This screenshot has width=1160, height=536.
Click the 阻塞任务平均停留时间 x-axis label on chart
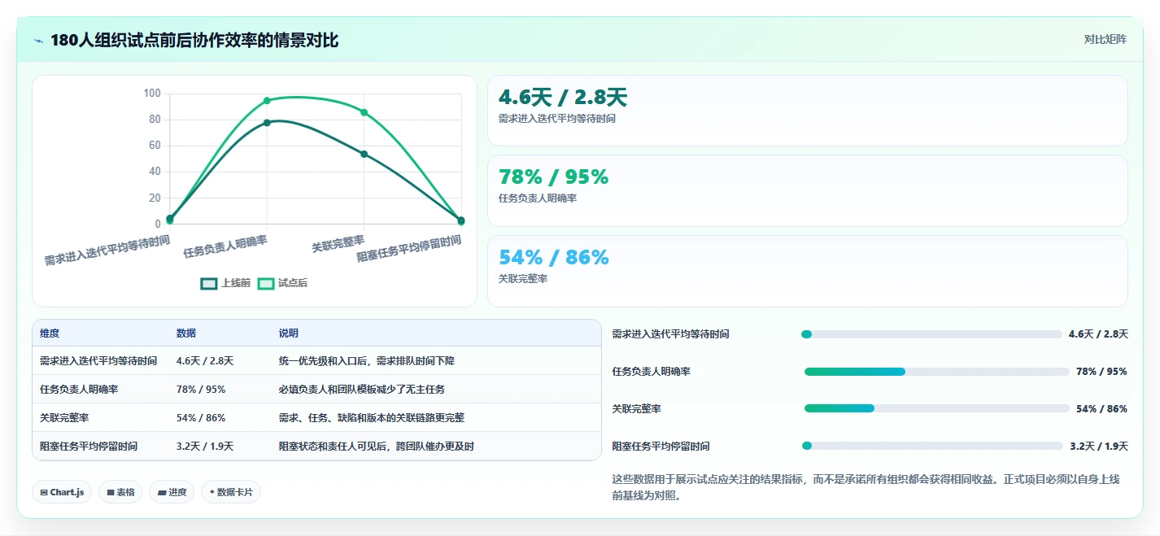tap(409, 248)
